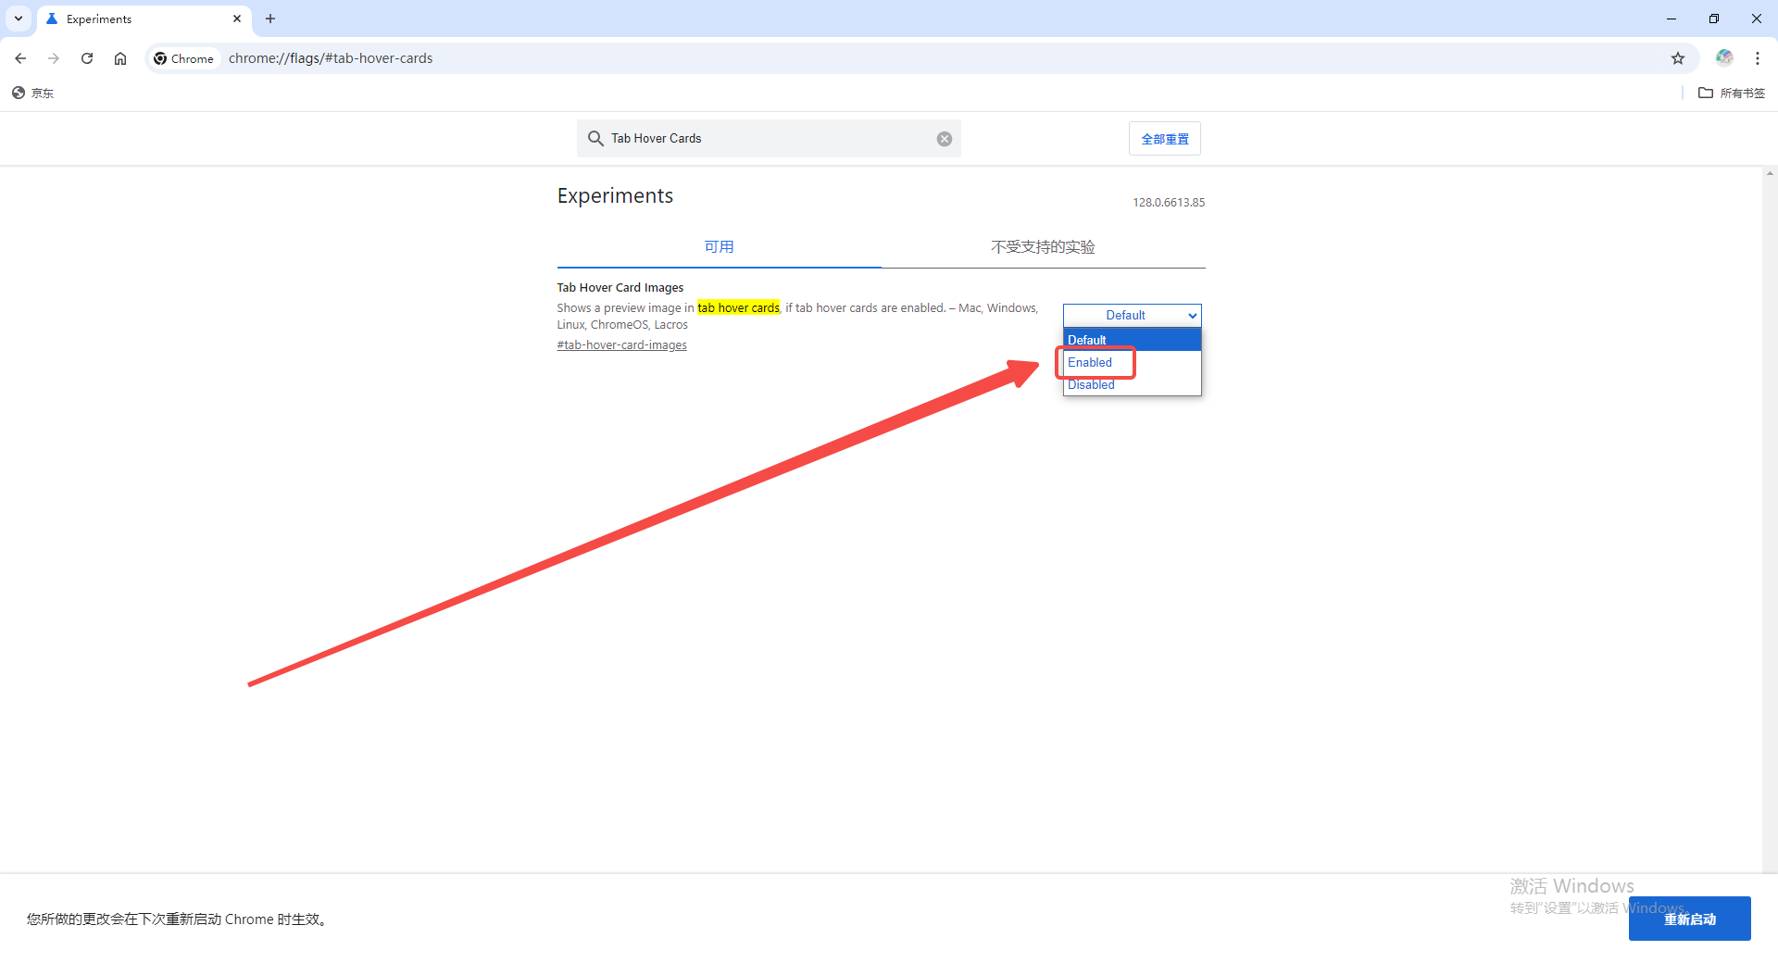This screenshot has width=1778, height=963.
Task: Click the version number 128.0.6613.85
Action: [x=1169, y=202]
